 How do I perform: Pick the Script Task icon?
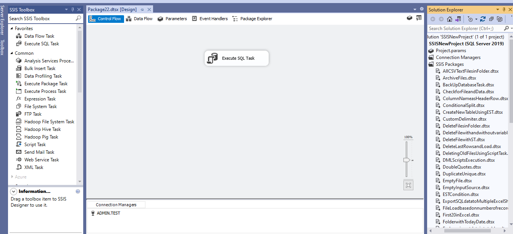[19, 145]
